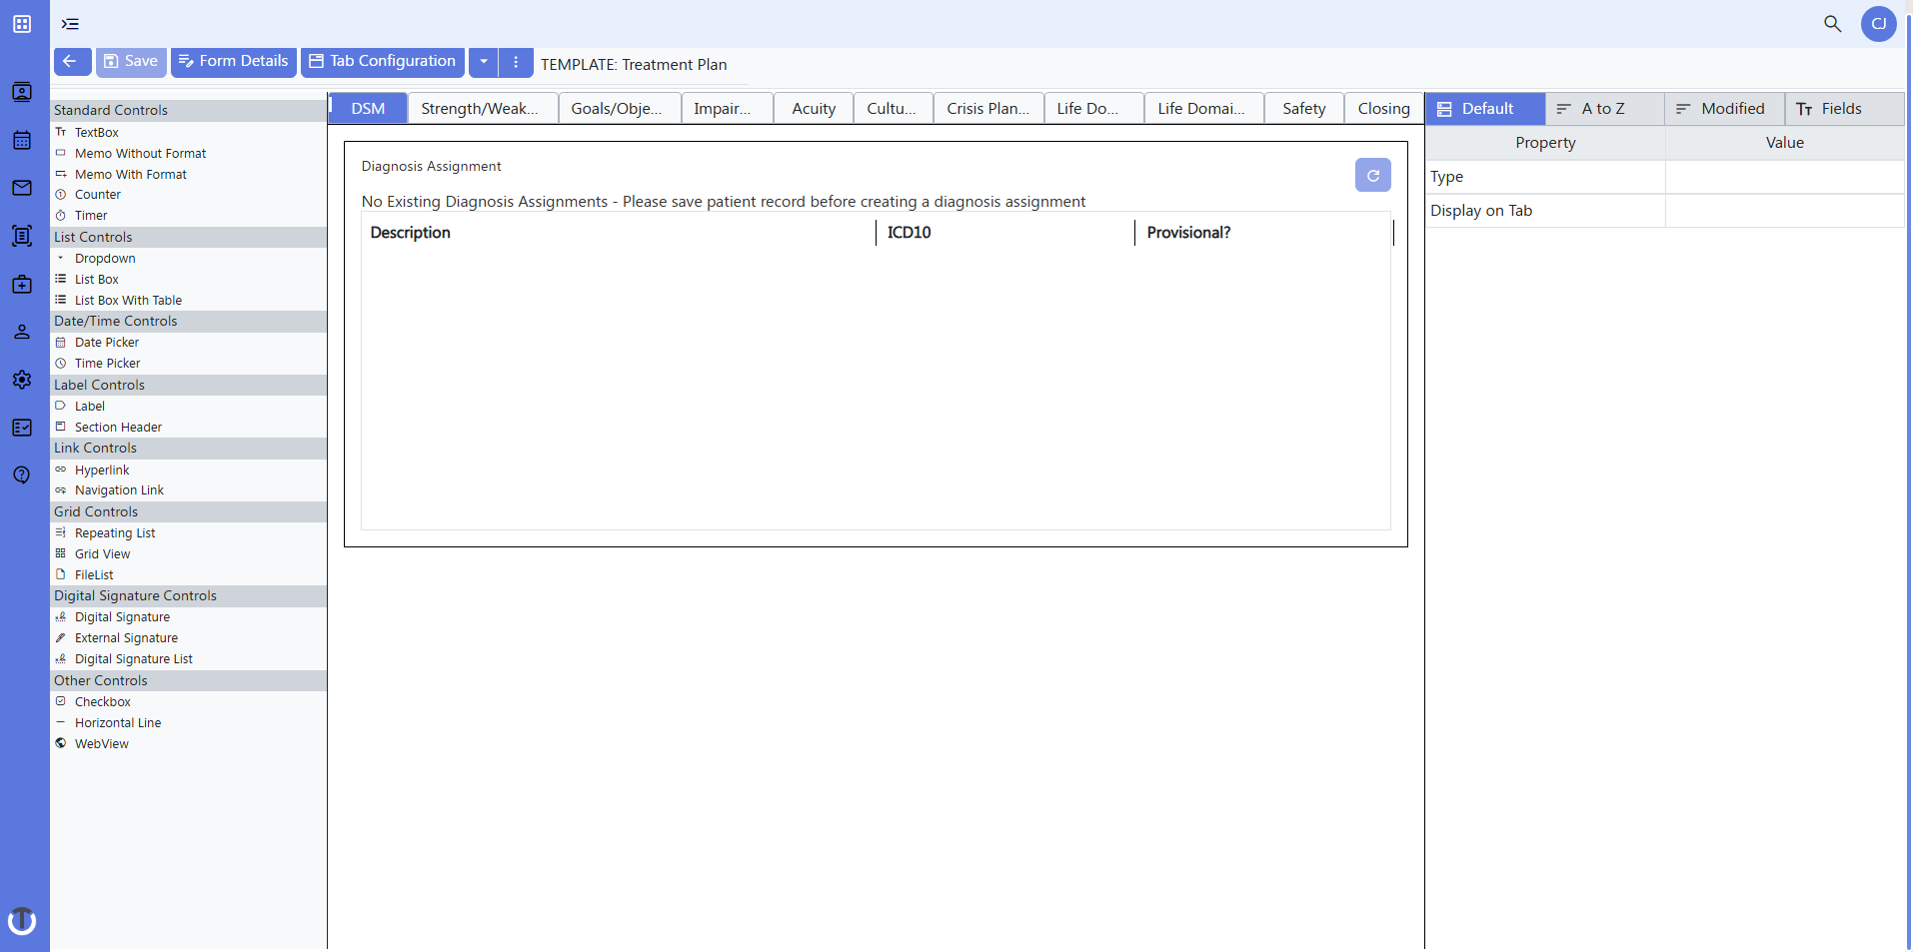The image size is (1913, 952).
Task: Click the CJ profile avatar at top right
Action: (x=1879, y=23)
